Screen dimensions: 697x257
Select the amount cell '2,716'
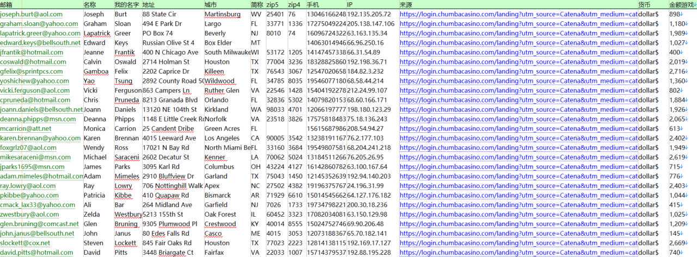[x=677, y=71]
